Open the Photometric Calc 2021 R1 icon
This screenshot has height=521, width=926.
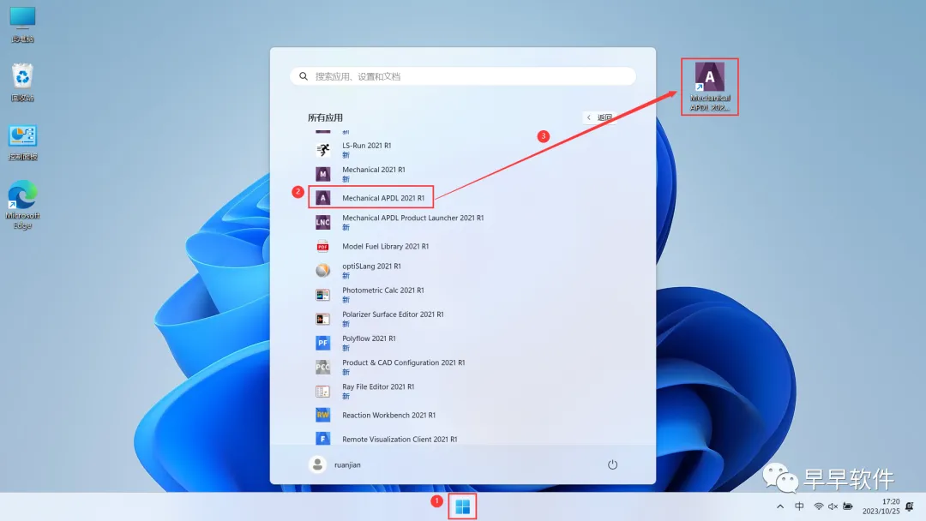click(322, 295)
